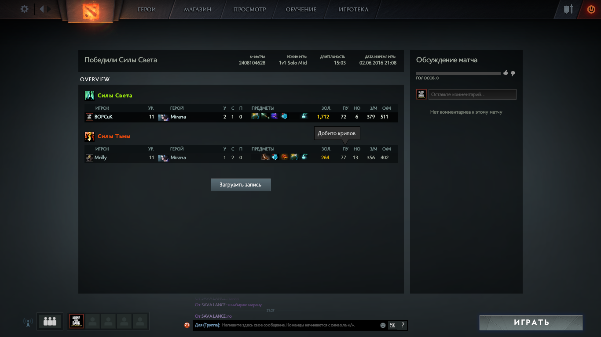Focus the Оставьте комментарий input field
Image resolution: width=601 pixels, height=337 pixels.
tap(472, 94)
